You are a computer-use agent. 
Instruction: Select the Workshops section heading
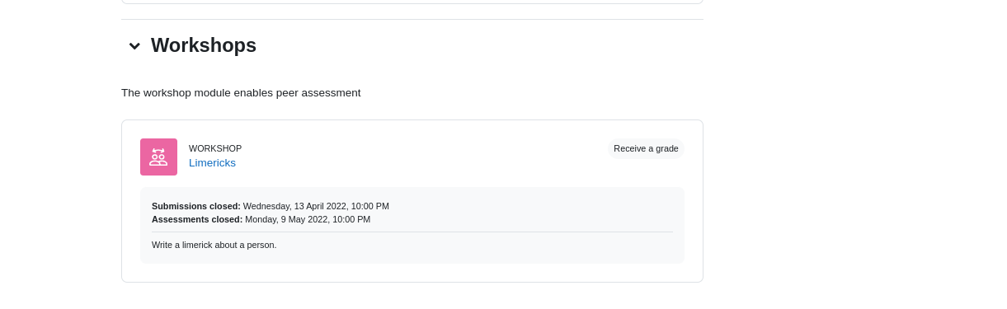(x=204, y=45)
